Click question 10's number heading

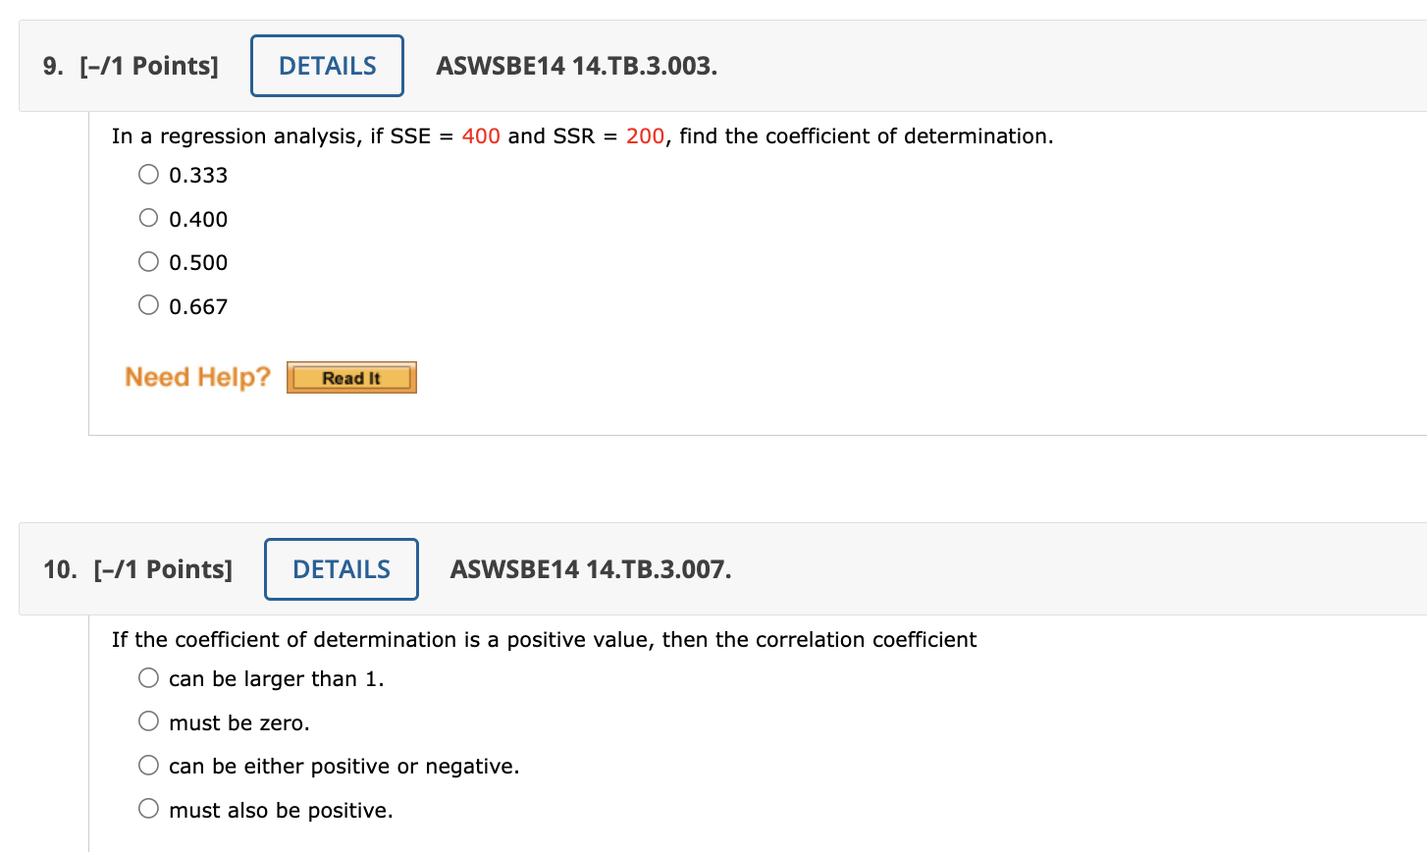coord(56,568)
